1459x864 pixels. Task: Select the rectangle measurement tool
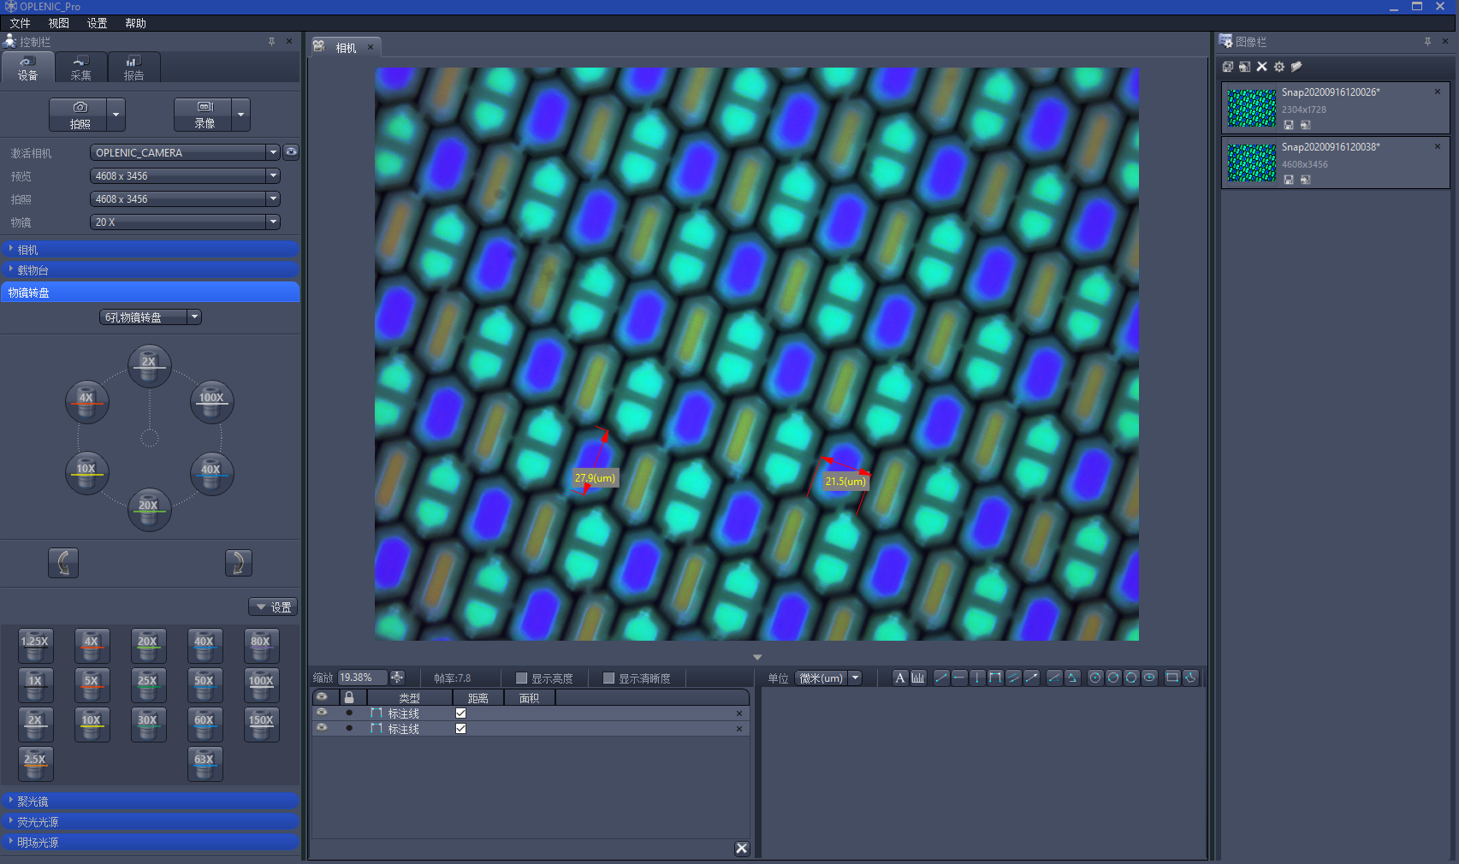click(x=1172, y=678)
